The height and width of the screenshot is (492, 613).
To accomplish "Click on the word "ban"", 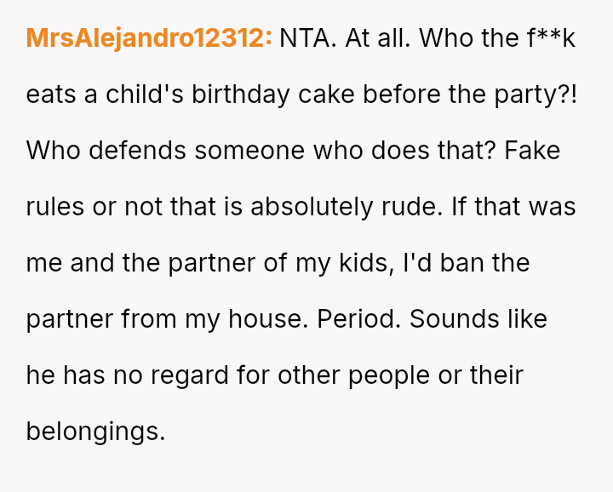I will (x=460, y=263).
